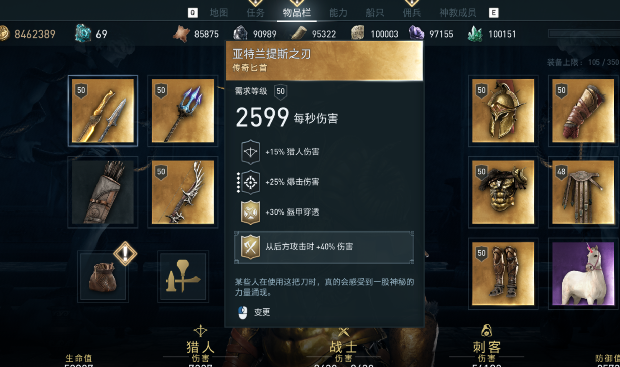Select the white unicorn mount slot
Image resolution: width=620 pixels, height=367 pixels.
(x=583, y=273)
